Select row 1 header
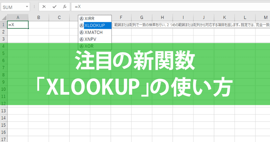Screen dimensions: 270x142 point(4,24)
